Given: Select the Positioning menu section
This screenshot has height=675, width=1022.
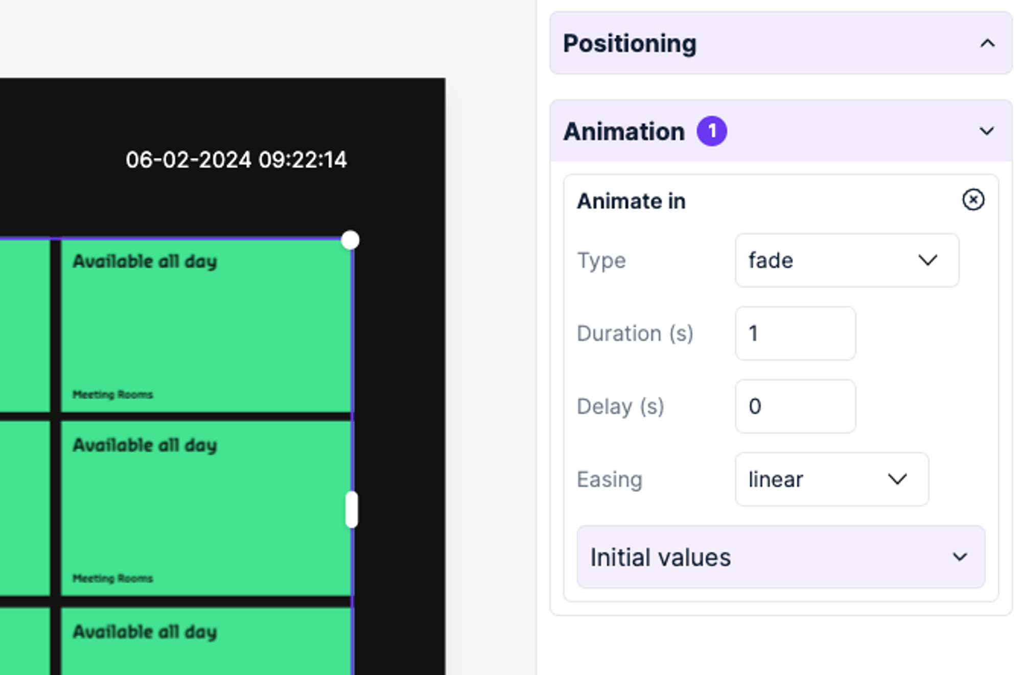Looking at the screenshot, I should click(781, 43).
